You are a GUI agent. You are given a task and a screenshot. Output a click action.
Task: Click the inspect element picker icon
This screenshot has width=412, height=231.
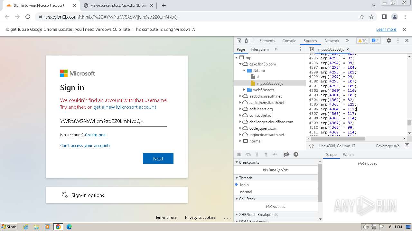[x=239, y=41]
